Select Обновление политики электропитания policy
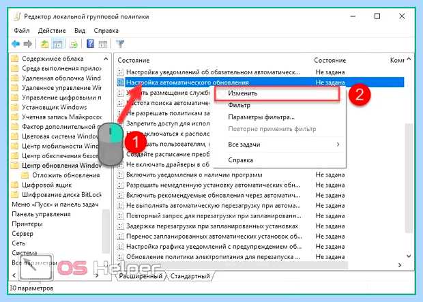The height and width of the screenshot is (302, 423). [x=213, y=257]
